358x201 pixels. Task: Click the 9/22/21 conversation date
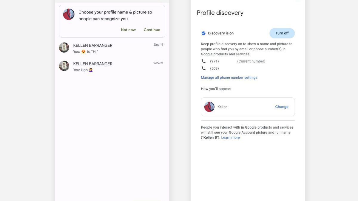click(x=158, y=63)
